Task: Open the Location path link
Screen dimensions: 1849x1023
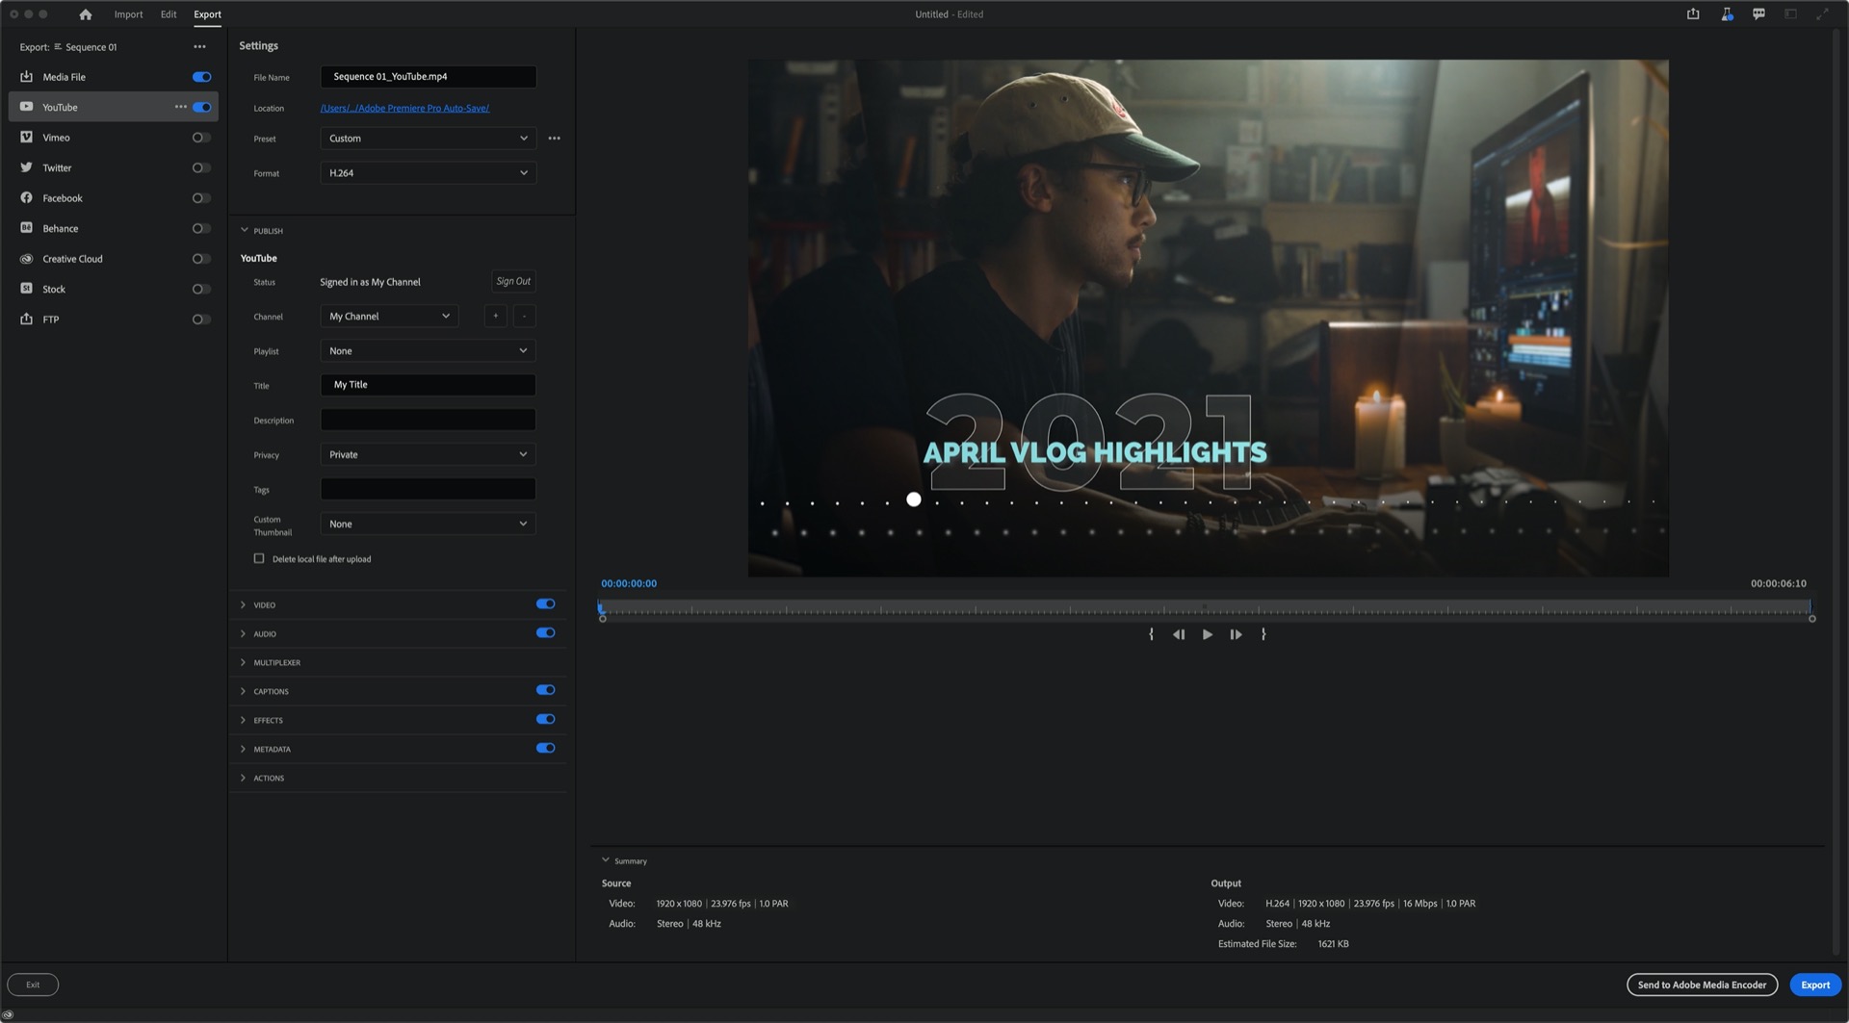Action: click(x=405, y=108)
